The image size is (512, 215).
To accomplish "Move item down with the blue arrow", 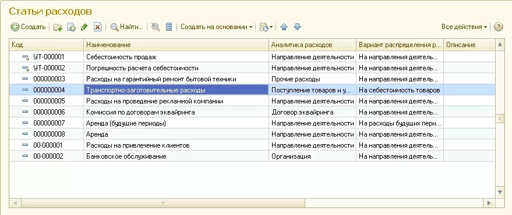I will pos(297,27).
